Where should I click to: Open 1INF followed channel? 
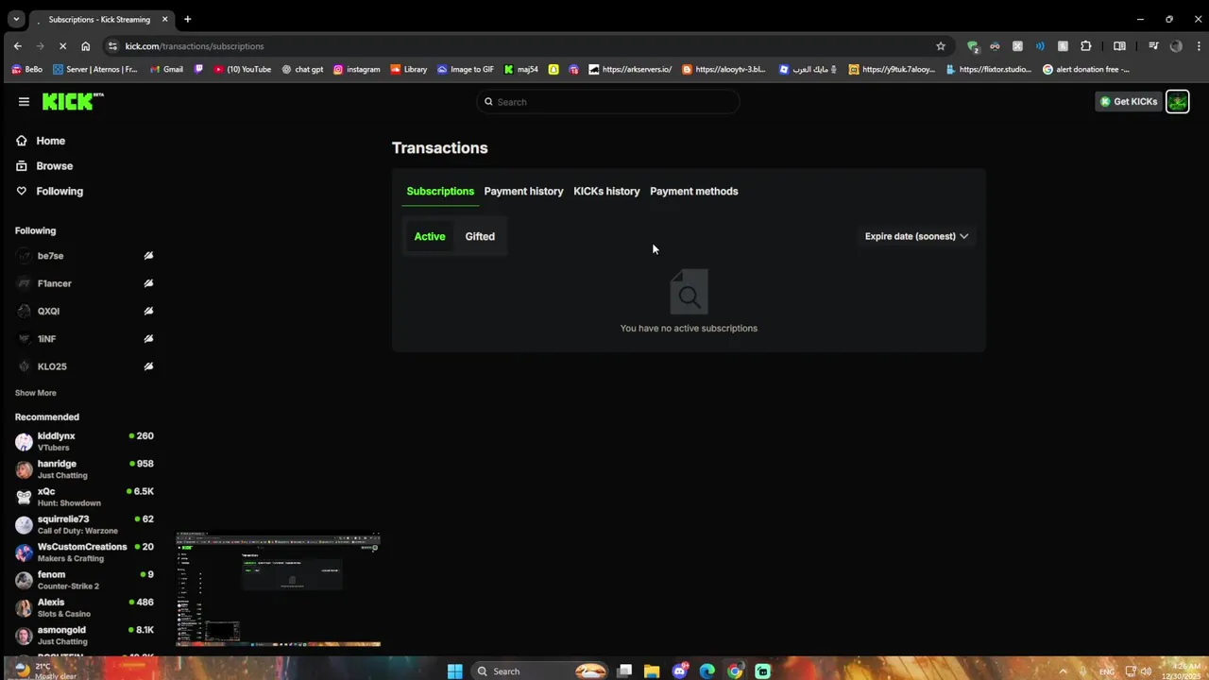click(x=84, y=338)
